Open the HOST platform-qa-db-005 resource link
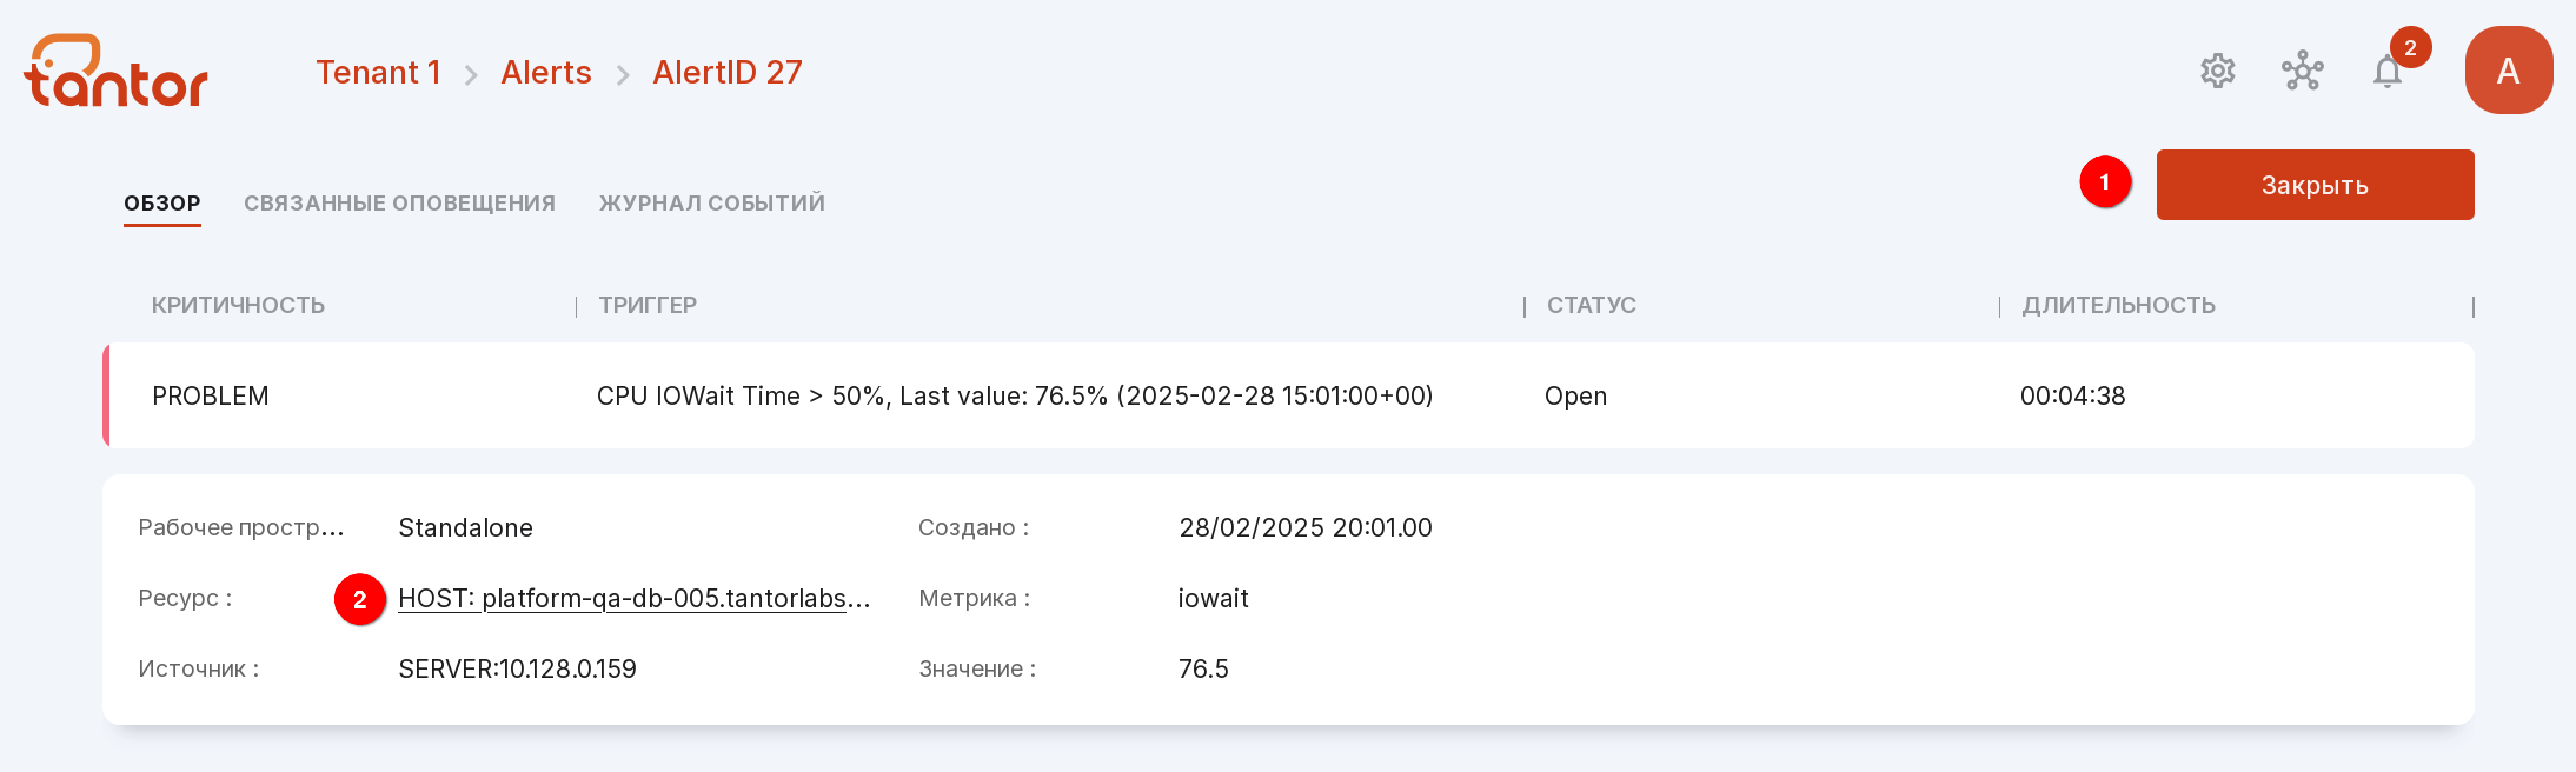Screen dimensions: 2576x772 point(634,598)
